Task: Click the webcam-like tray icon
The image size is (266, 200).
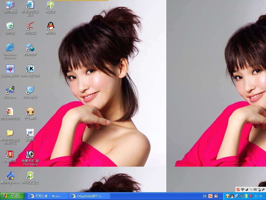Action: click(241, 196)
